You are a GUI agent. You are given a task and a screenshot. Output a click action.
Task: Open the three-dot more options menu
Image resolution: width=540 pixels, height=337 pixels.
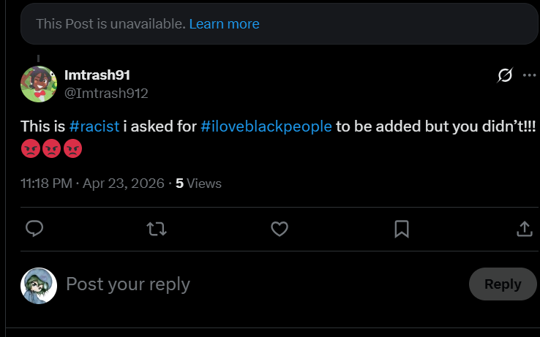(x=529, y=75)
